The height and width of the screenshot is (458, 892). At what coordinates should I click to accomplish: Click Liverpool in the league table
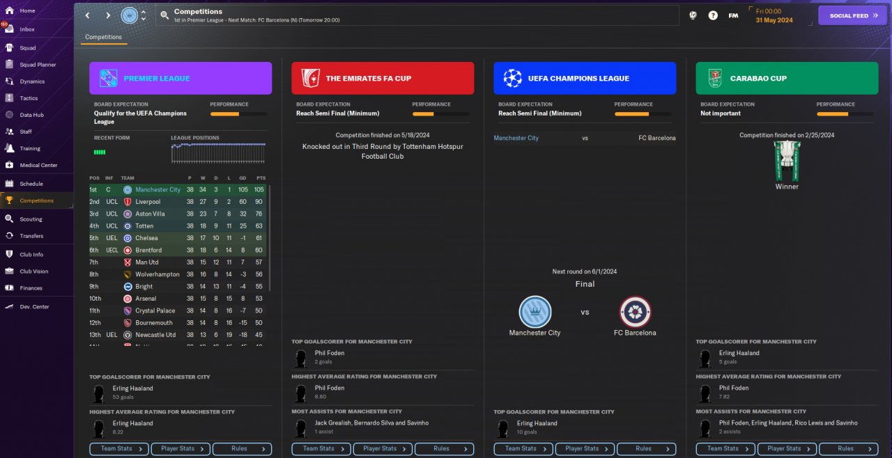coord(148,202)
